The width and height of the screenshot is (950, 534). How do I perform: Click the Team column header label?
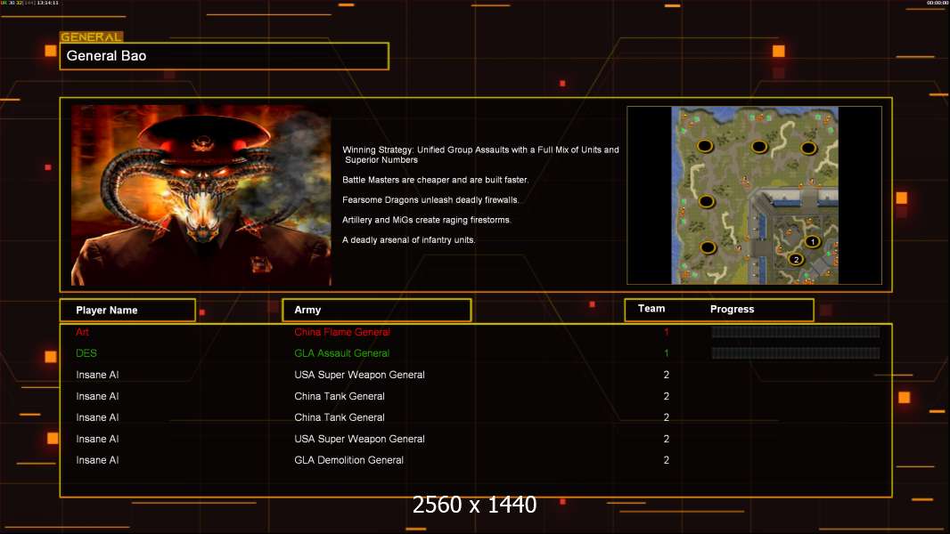(651, 309)
